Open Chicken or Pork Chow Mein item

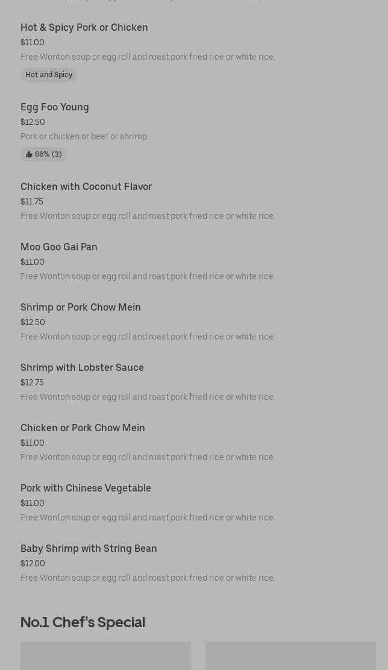[83, 428]
